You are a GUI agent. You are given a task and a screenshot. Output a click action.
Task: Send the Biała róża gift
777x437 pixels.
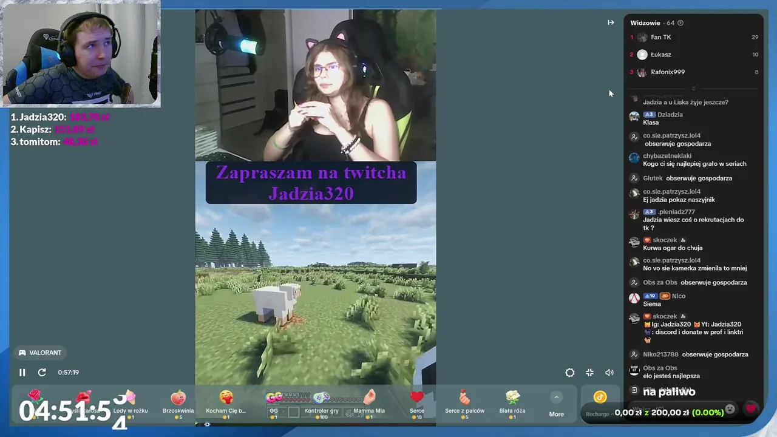[x=512, y=404]
